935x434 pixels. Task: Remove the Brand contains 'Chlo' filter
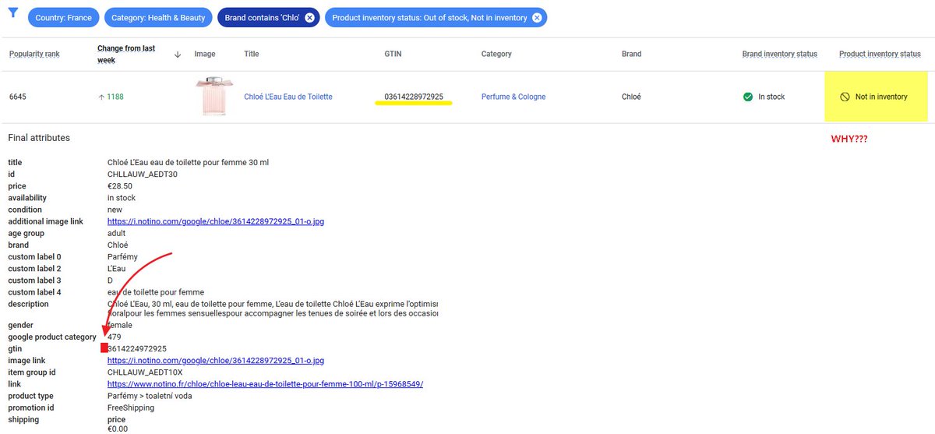pos(310,18)
